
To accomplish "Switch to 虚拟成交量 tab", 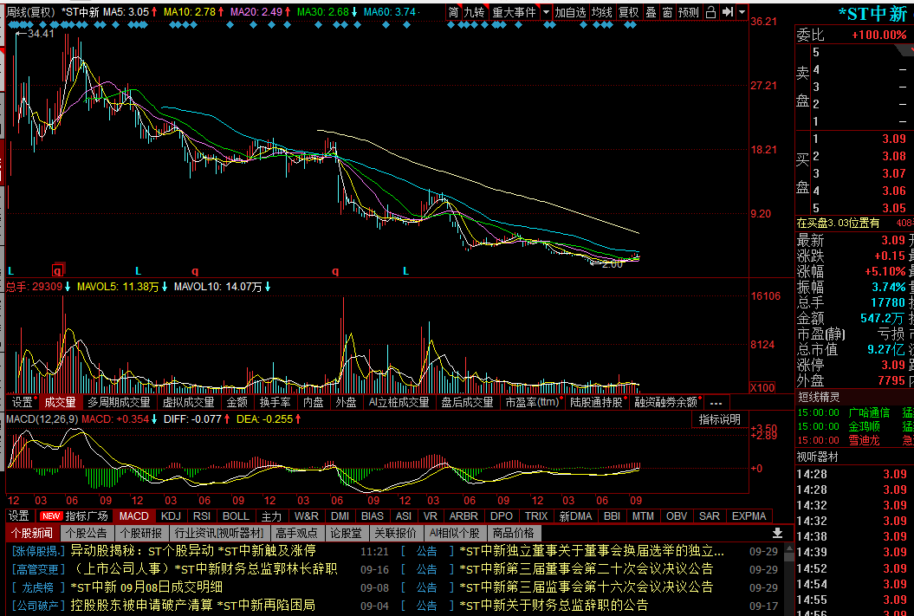I will 188,402.
